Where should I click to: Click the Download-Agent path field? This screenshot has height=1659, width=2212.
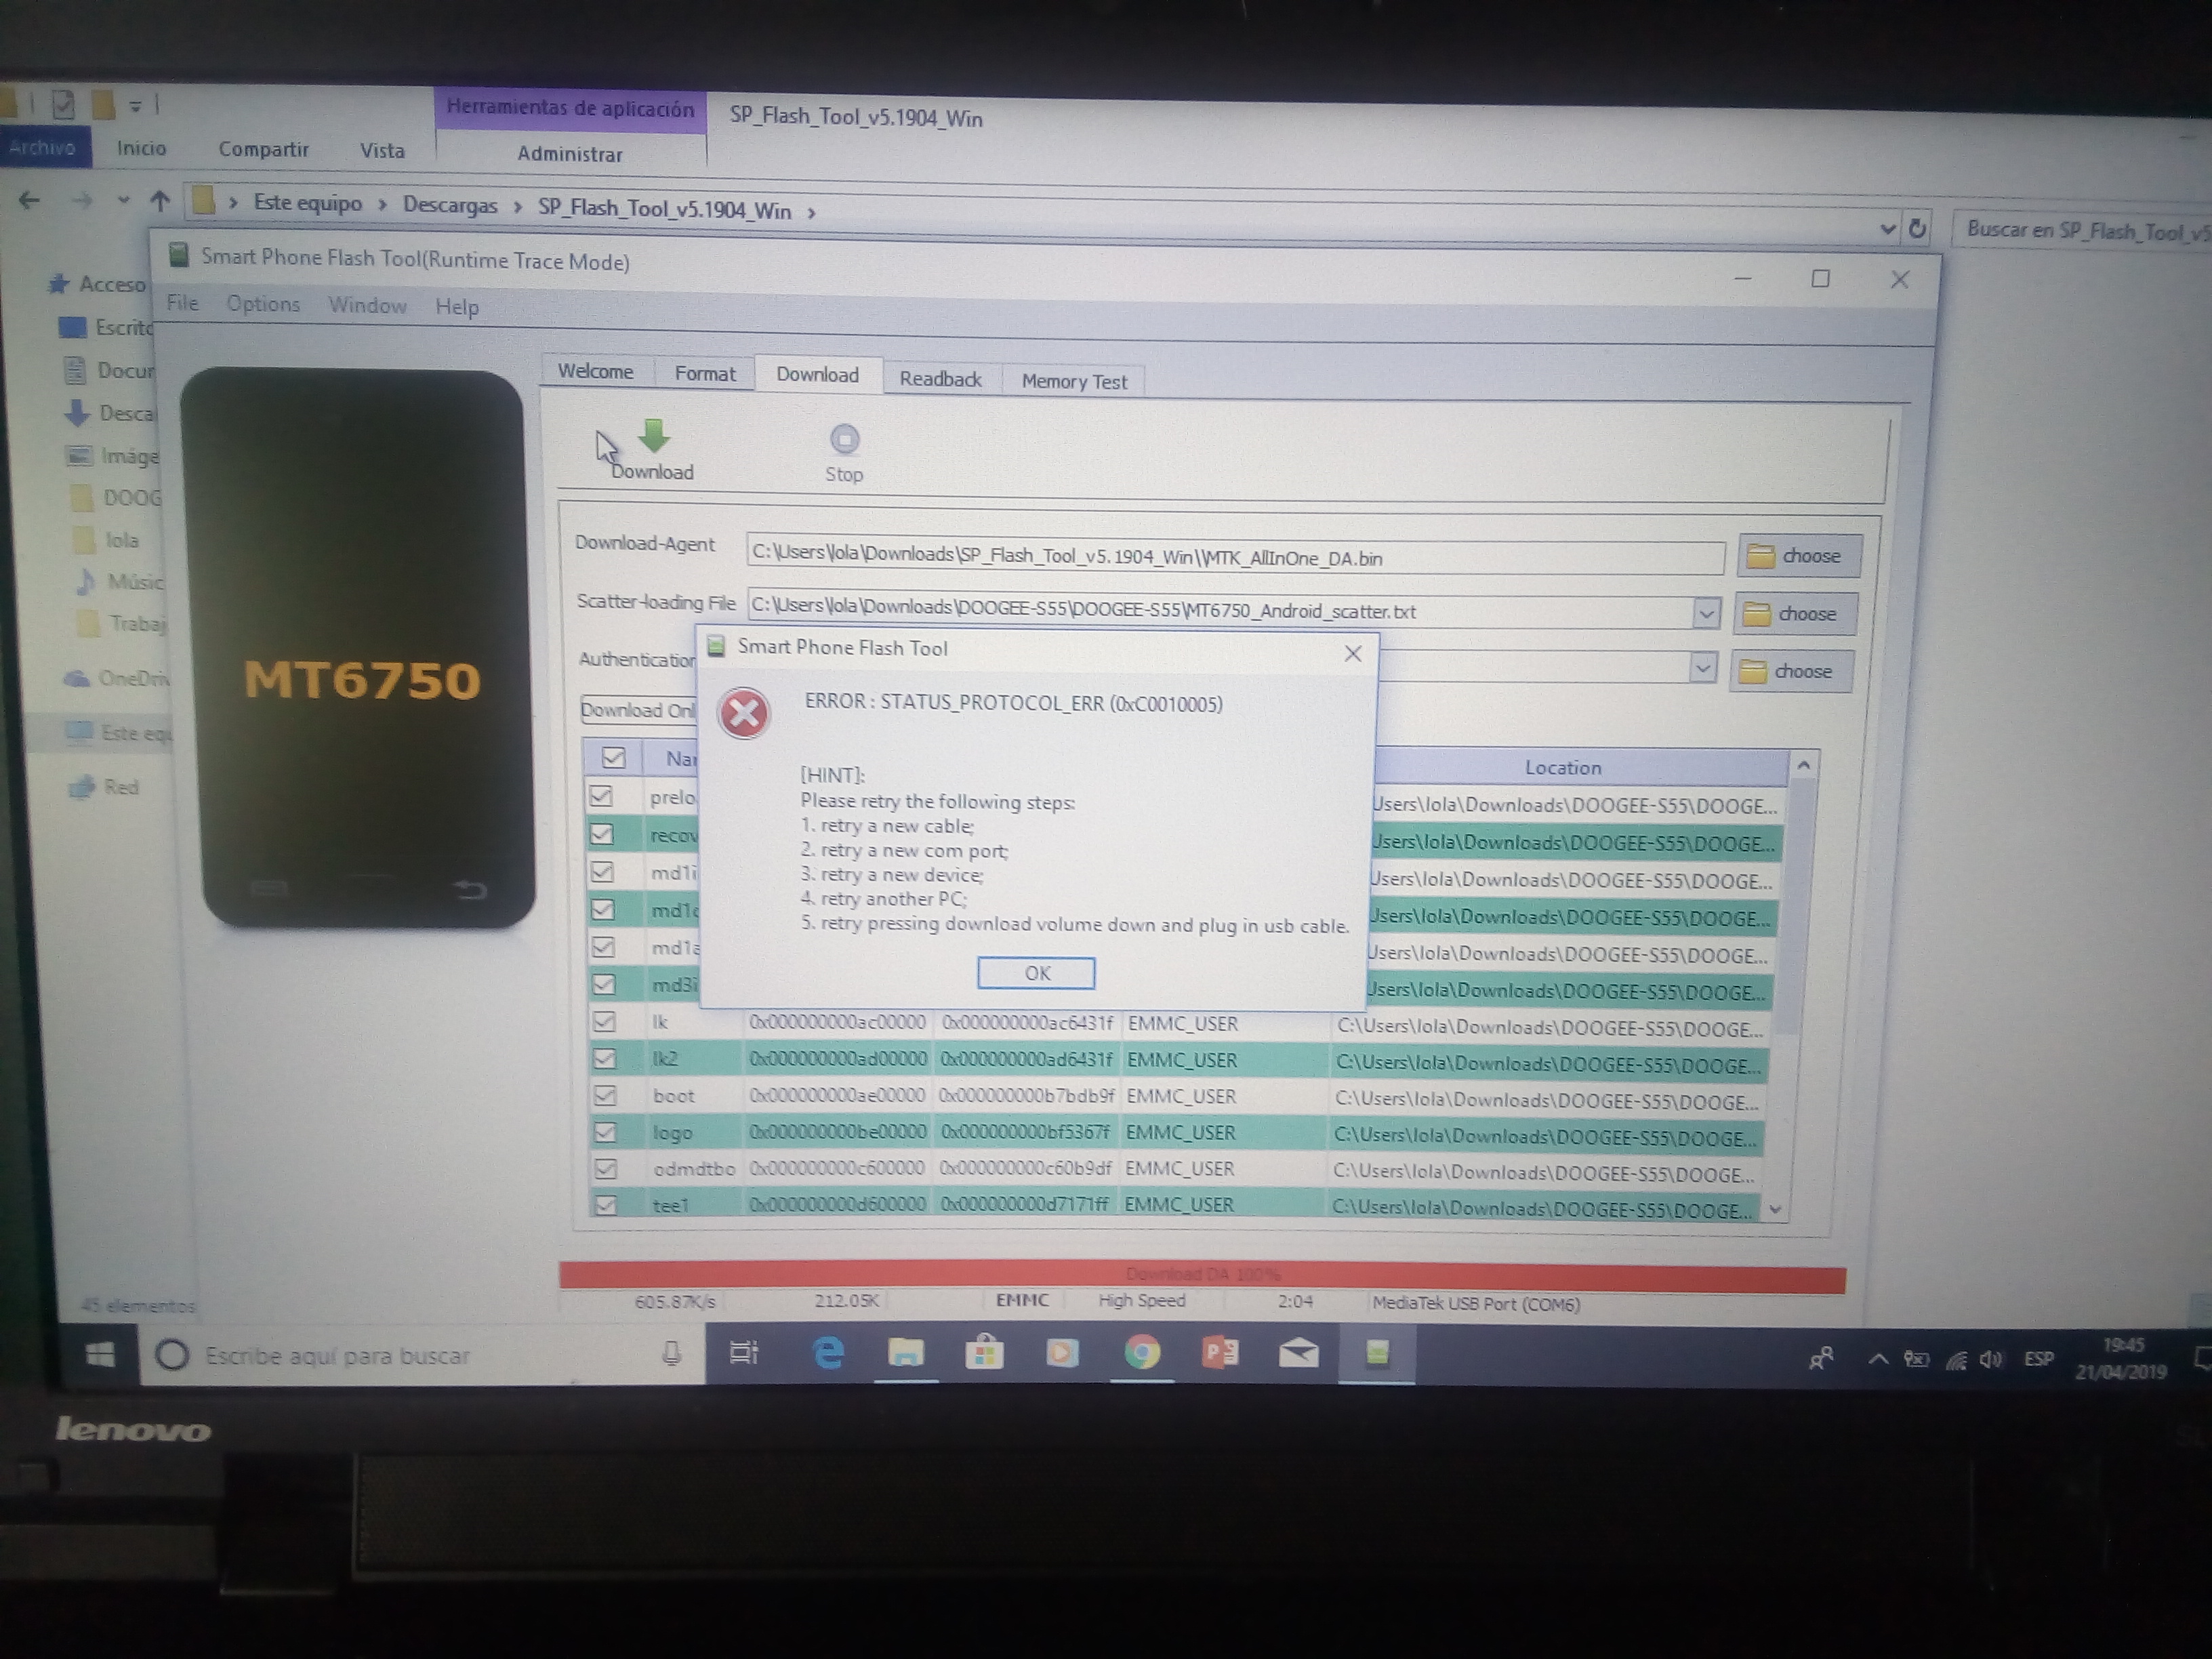pos(1235,556)
